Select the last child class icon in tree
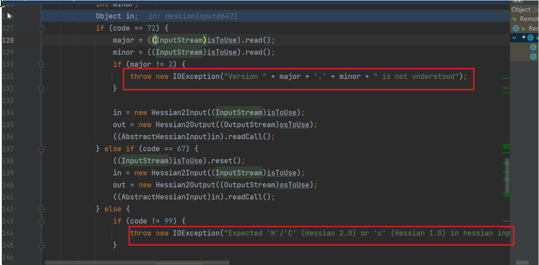Viewport: 539px width, 265px height. [x=533, y=57]
